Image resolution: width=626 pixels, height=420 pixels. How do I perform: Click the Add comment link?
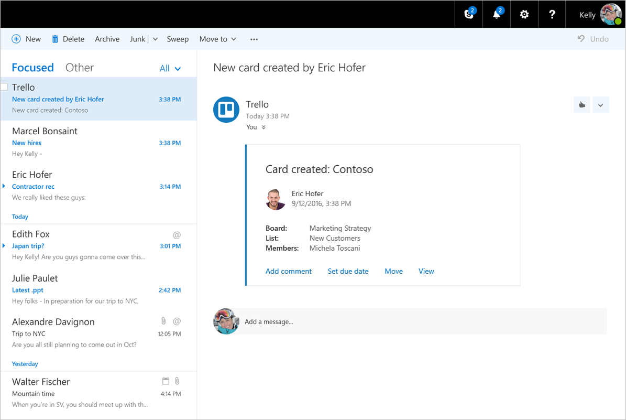289,271
